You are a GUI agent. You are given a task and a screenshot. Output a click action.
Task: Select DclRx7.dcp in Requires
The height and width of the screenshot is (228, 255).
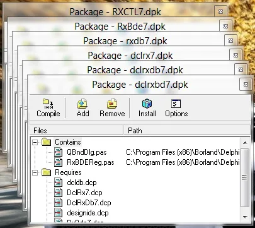(x=84, y=193)
